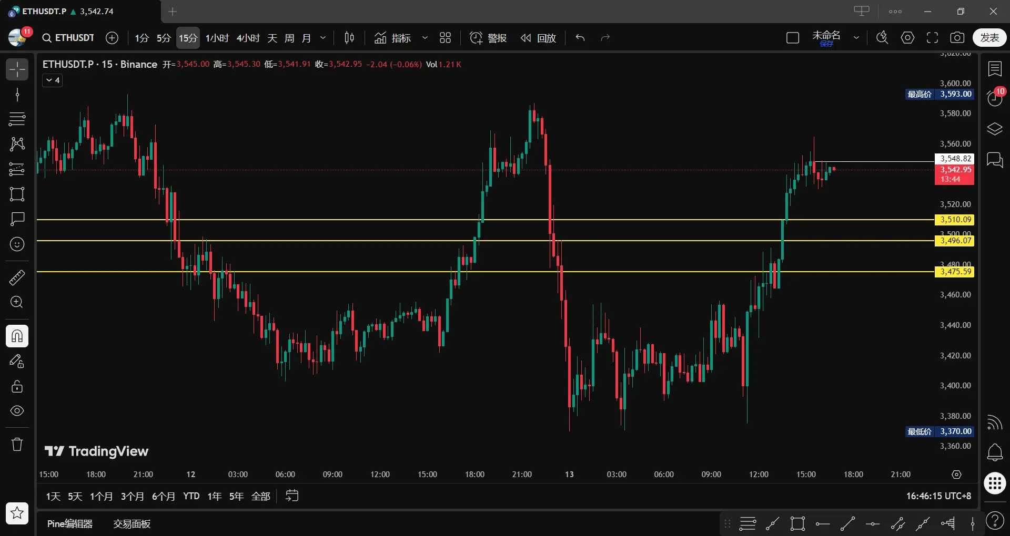Set the date range to 3个月
This screenshot has width=1010, height=536.
coord(132,496)
